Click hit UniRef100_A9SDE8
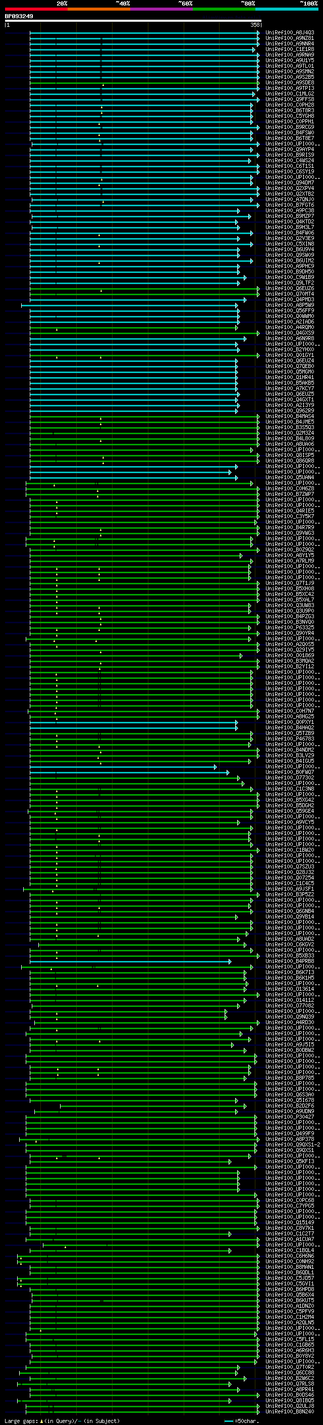Image resolution: width=323 pixels, height=1425 pixels. point(290,82)
